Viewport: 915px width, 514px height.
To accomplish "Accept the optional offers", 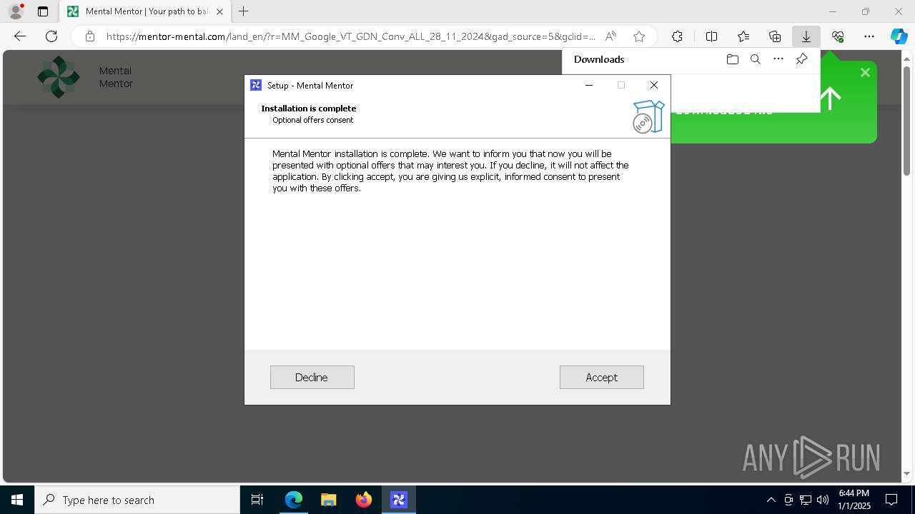I will pos(601,377).
